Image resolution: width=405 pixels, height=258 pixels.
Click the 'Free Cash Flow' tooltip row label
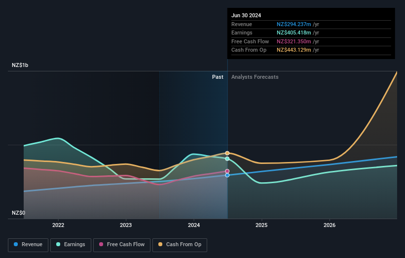tap(250, 41)
